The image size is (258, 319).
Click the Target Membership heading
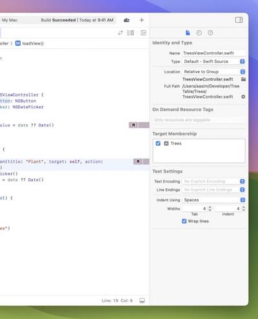174,133
